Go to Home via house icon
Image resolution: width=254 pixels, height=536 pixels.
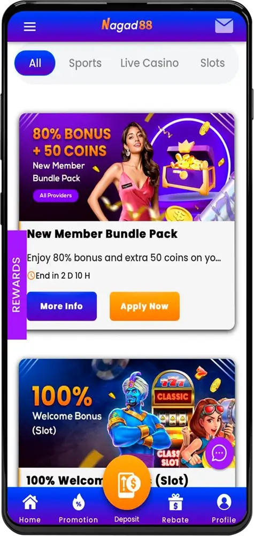point(29,503)
